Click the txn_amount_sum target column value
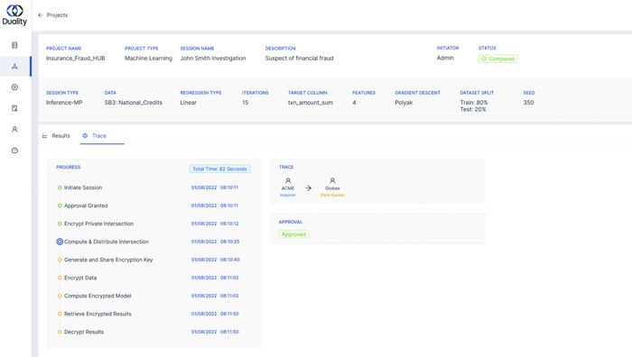This screenshot has width=632, height=357. pyautogui.click(x=311, y=103)
